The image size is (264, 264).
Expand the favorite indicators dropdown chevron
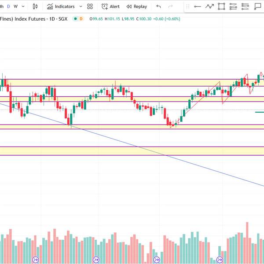tap(81, 7)
